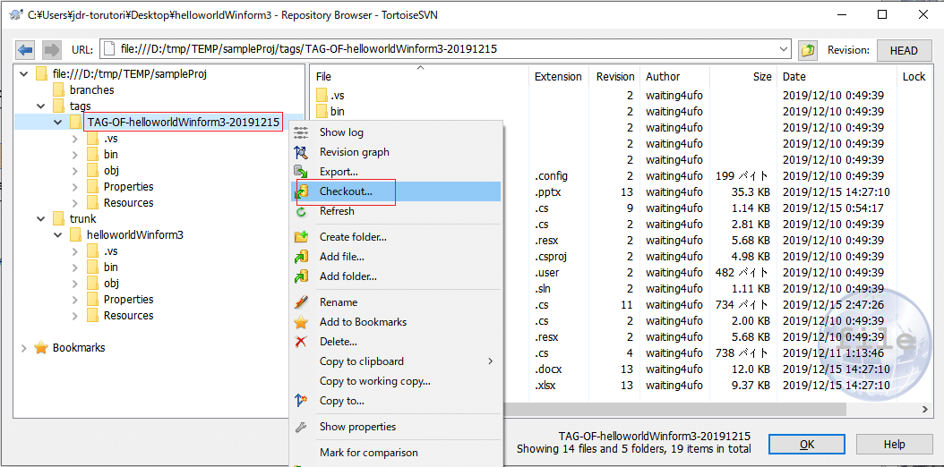This screenshot has height=467, width=944.
Task: Click the Lock column header
Action: tap(914, 76)
